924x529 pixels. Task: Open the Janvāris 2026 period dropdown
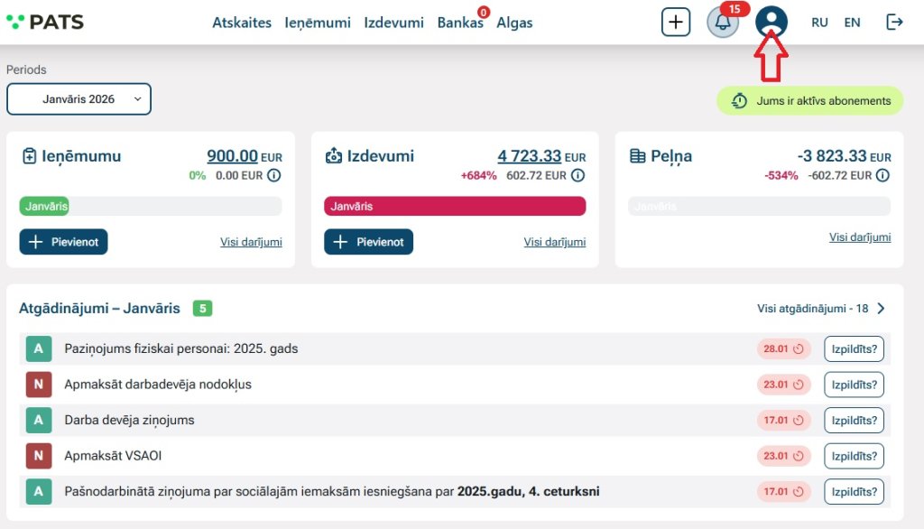[79, 99]
